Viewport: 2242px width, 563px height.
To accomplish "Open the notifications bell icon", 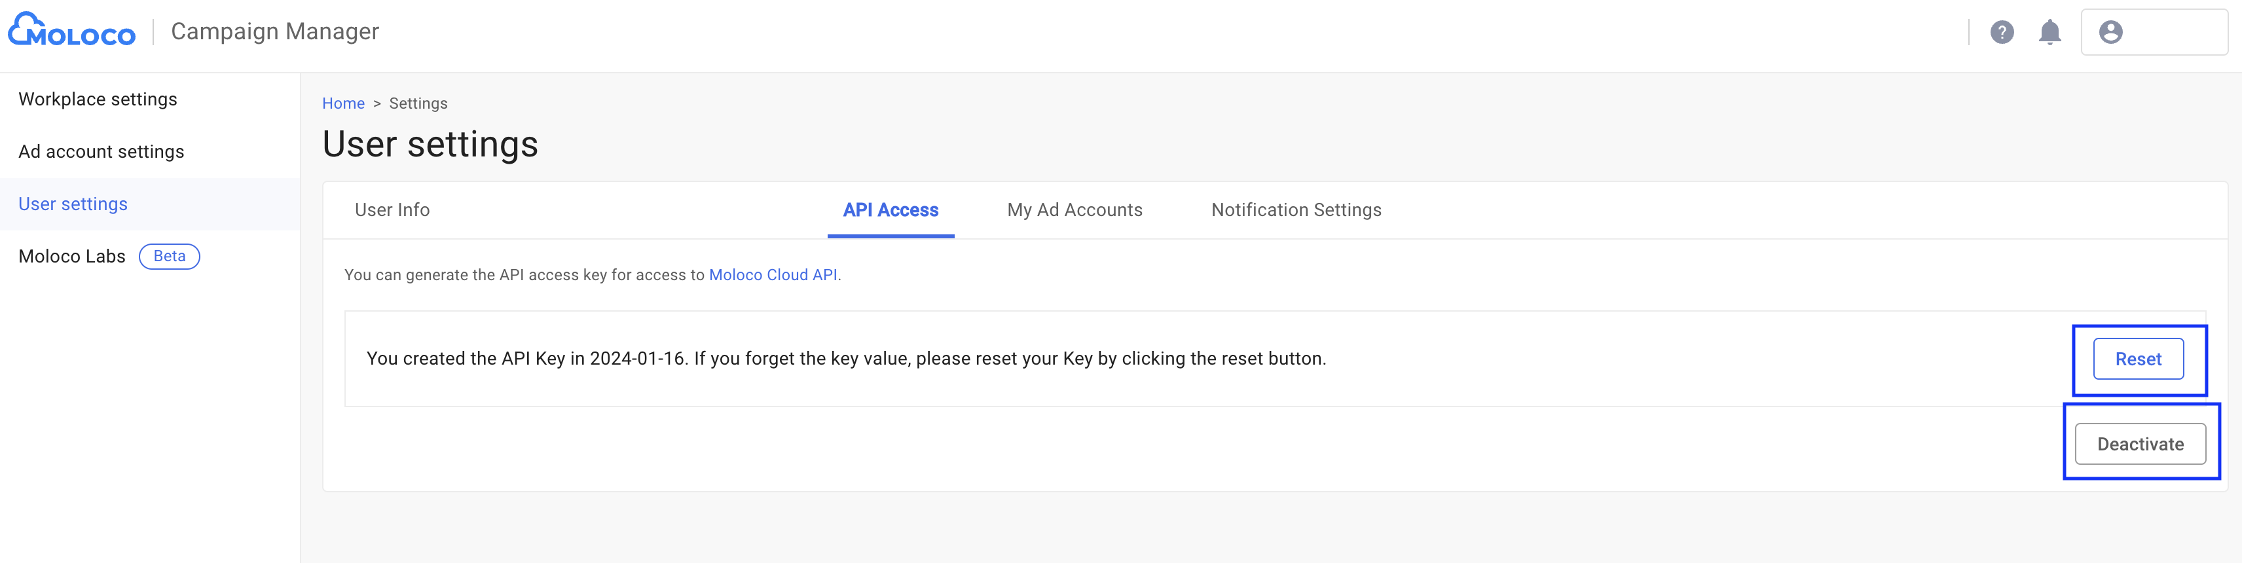I will coord(2049,32).
